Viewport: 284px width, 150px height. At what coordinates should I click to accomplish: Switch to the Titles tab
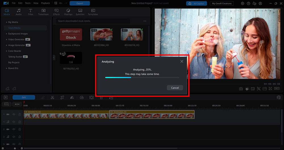[30, 12]
